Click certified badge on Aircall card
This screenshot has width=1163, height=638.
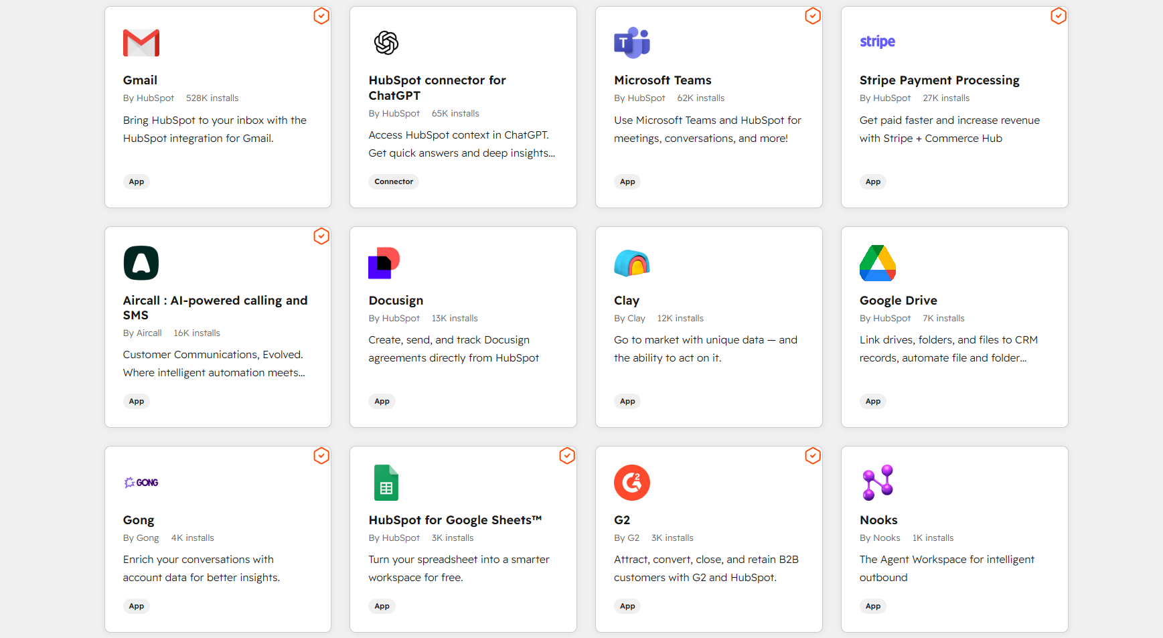click(321, 236)
